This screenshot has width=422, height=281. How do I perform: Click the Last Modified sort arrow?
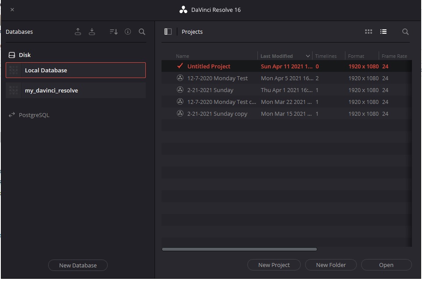(308, 56)
